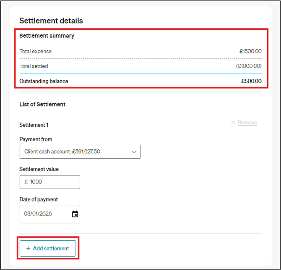Click the X icon beside Remove
The image size is (281, 270).
[233, 123]
